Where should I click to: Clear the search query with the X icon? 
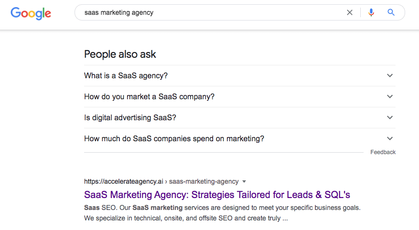[350, 13]
